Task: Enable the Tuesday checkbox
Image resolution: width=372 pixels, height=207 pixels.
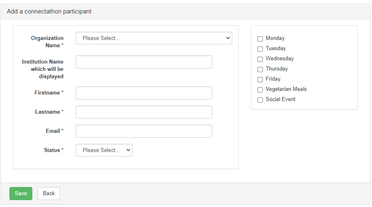Action: point(260,49)
